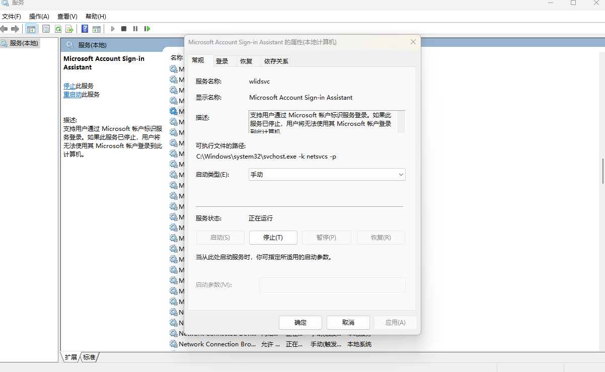Toggle the show/hide console tree icon
The height and width of the screenshot is (372, 605).
(x=31, y=29)
